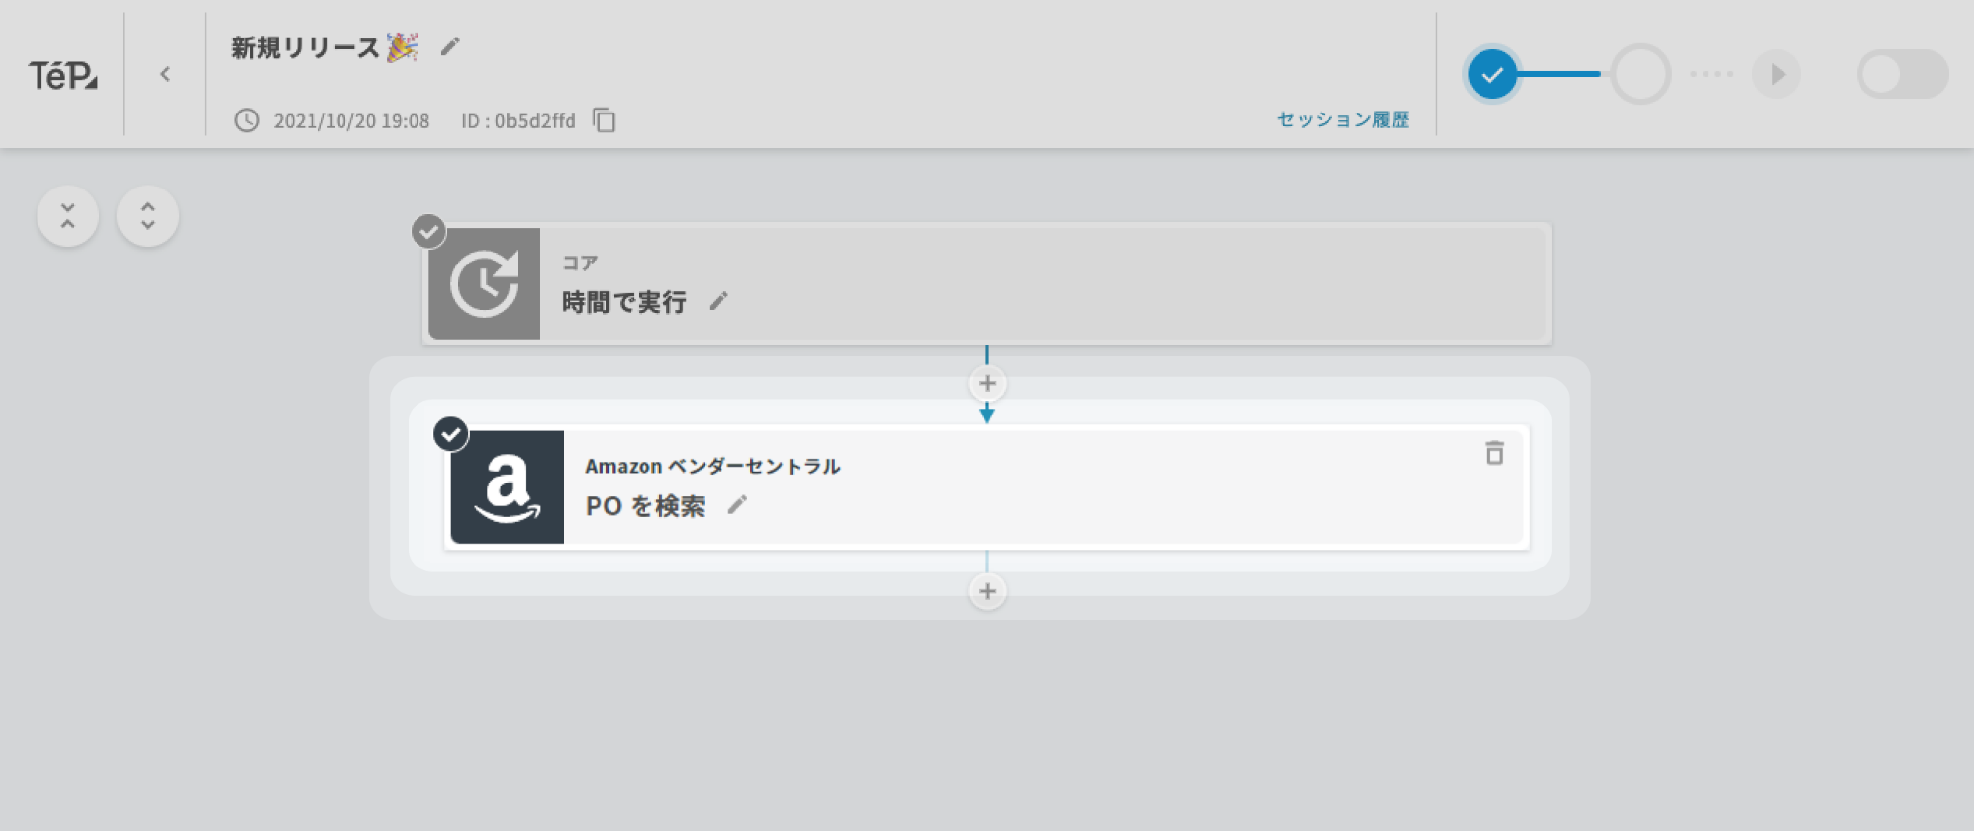Image resolution: width=1974 pixels, height=831 pixels.
Task: Add a step below the trigger
Action: [987, 383]
